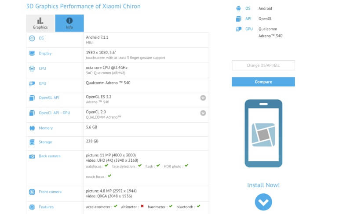Click the flash green checkmark

pyautogui.click(x=158, y=166)
